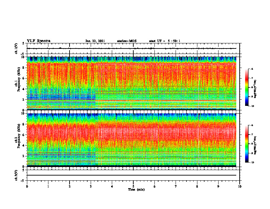
Task: Click inside the ch.2 spectrogram panel
Action: 132,140
